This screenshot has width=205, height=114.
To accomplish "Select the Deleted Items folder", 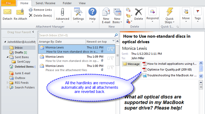I will coord(24,67).
